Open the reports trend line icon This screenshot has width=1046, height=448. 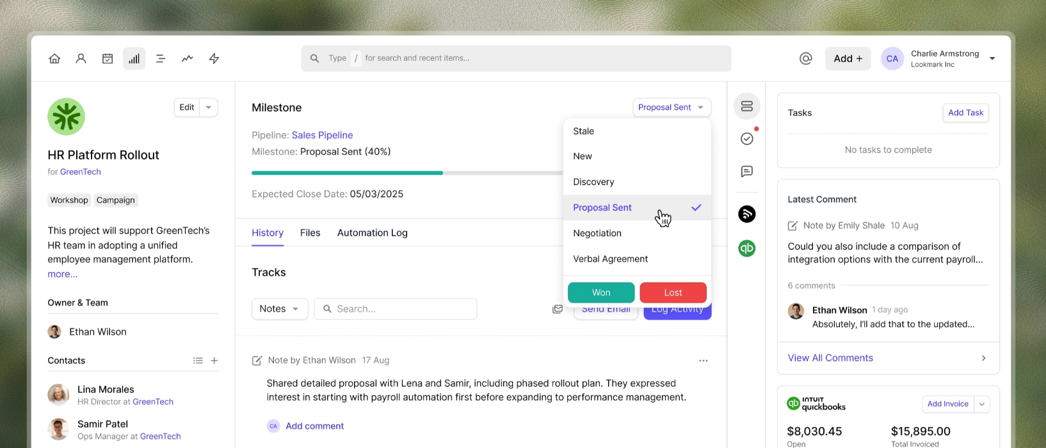point(187,58)
